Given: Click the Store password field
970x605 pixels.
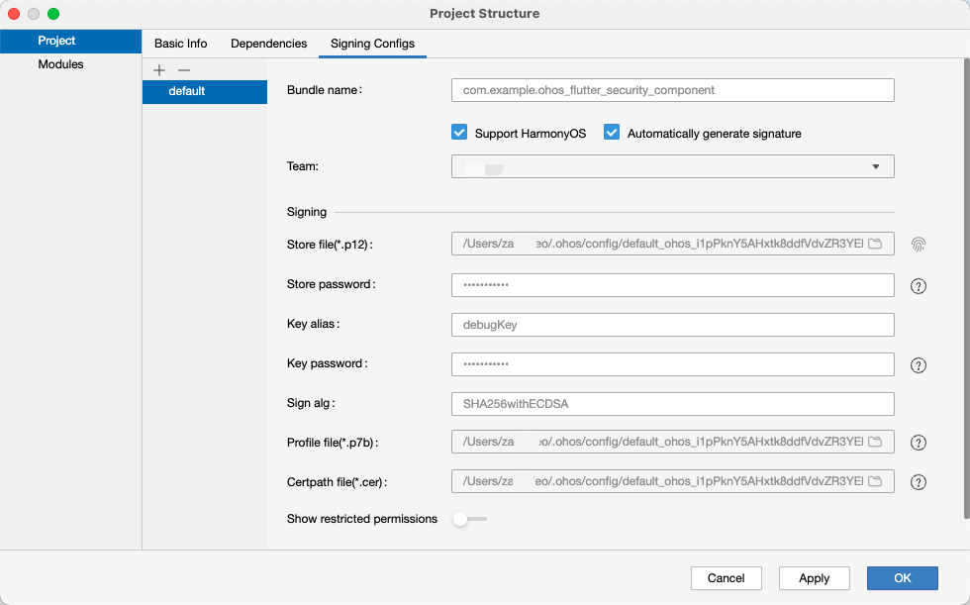Looking at the screenshot, I should (x=672, y=285).
